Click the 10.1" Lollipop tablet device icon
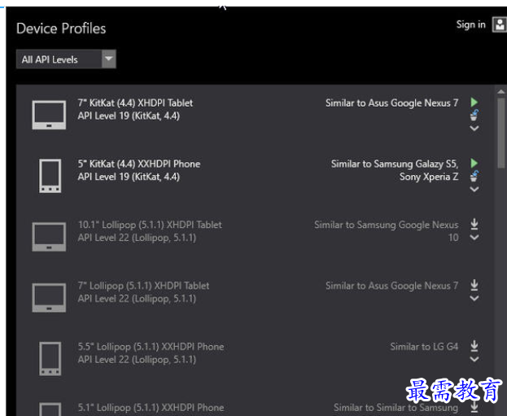The width and height of the screenshot is (507, 416). pos(49,237)
